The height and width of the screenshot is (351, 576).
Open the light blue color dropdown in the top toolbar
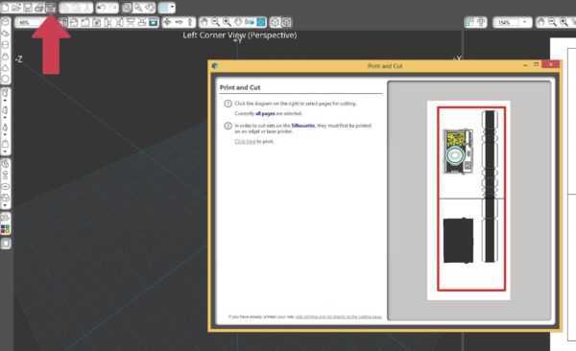166,8
